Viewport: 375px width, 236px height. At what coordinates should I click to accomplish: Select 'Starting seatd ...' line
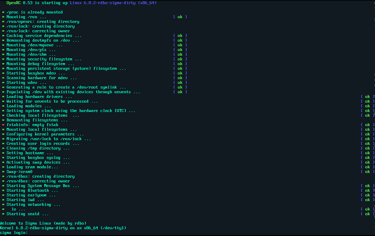pos(28,214)
